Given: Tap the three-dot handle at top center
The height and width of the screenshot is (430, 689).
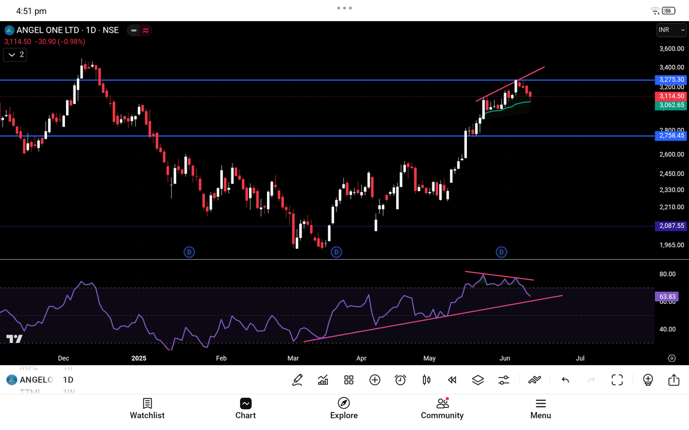Looking at the screenshot, I should tap(344, 8).
